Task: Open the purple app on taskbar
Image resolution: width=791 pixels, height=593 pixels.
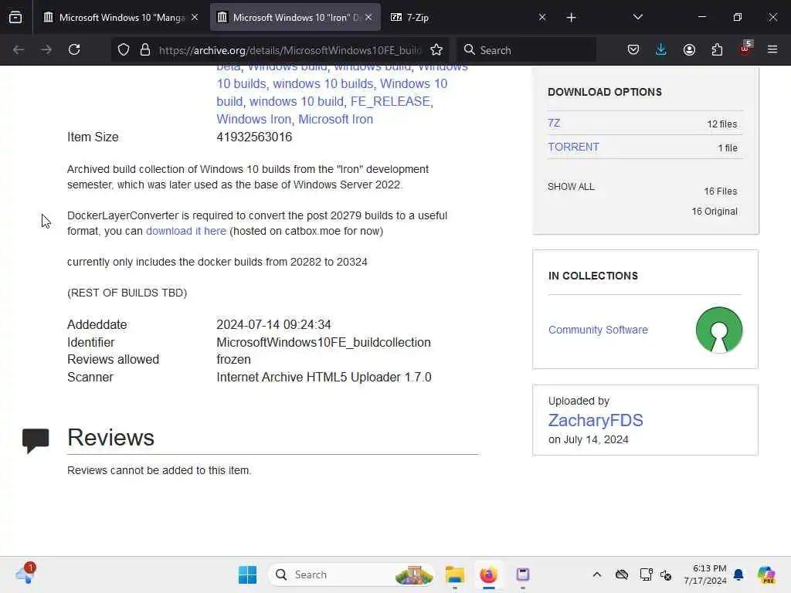Action: [523, 574]
